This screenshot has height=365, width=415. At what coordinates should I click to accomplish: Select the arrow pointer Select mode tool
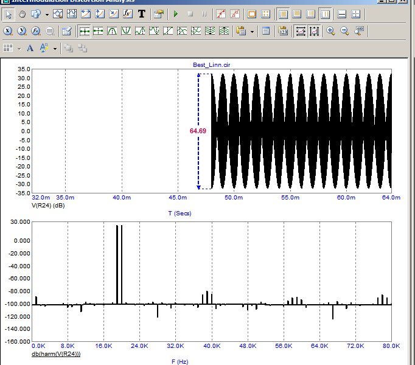coord(8,14)
